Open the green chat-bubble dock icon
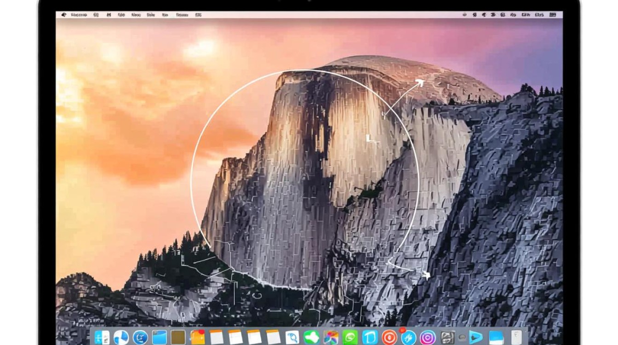The width and height of the screenshot is (618, 345). (350, 337)
